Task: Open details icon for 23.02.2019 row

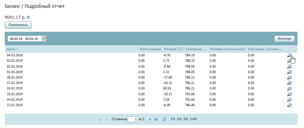Action: [289, 105]
